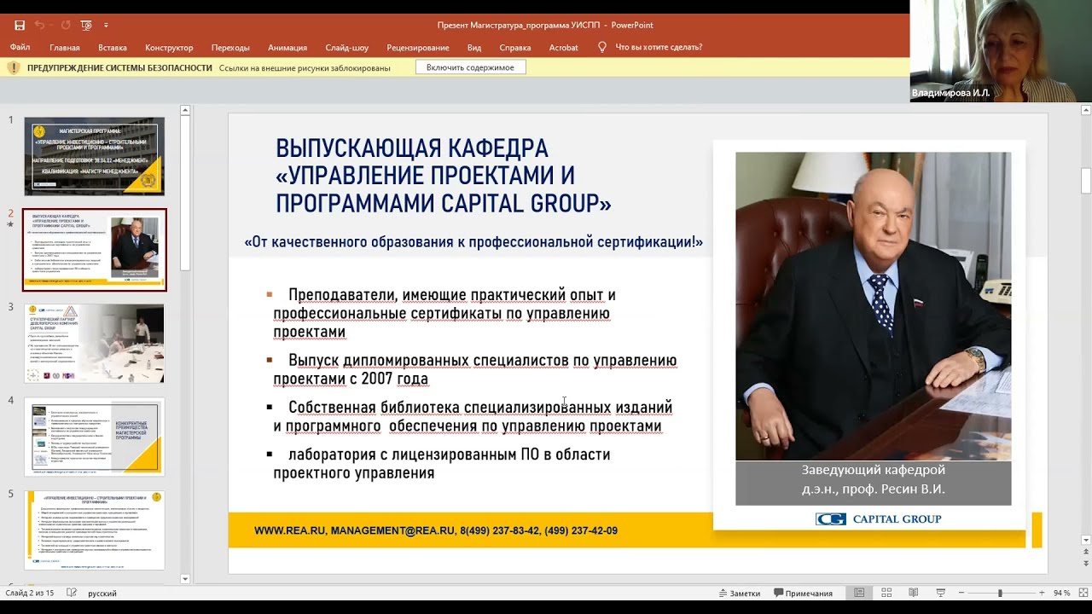The height and width of the screenshot is (614, 1092).
Task: Switch to Reading view icon
Action: [x=914, y=593]
